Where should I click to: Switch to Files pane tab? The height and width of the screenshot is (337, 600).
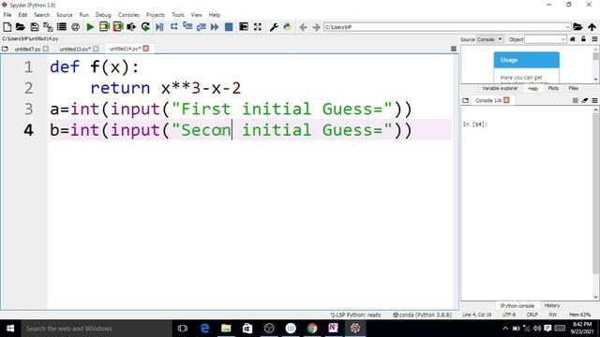573,88
